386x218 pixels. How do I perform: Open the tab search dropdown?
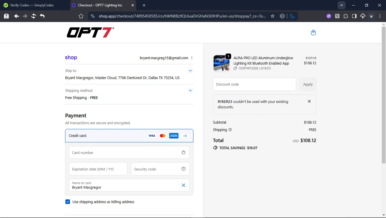click(x=341, y=5)
